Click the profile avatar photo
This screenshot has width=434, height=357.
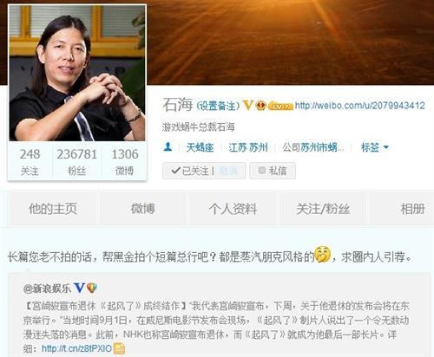[x=77, y=73]
